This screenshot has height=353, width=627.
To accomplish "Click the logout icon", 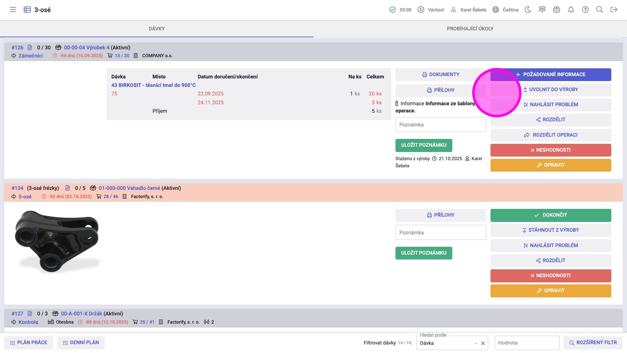I will click(x=614, y=10).
